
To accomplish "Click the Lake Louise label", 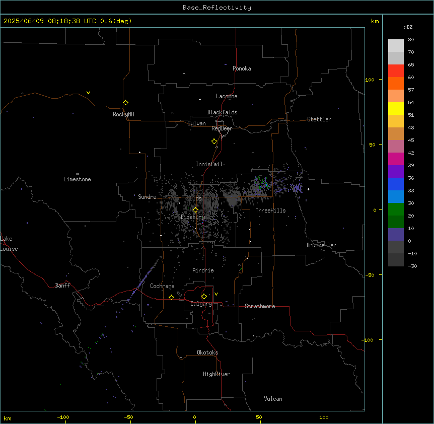I will (x=9, y=244).
